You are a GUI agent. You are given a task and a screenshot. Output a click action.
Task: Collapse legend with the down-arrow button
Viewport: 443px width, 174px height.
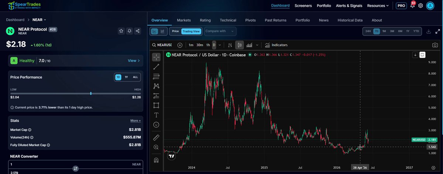coord(415,55)
